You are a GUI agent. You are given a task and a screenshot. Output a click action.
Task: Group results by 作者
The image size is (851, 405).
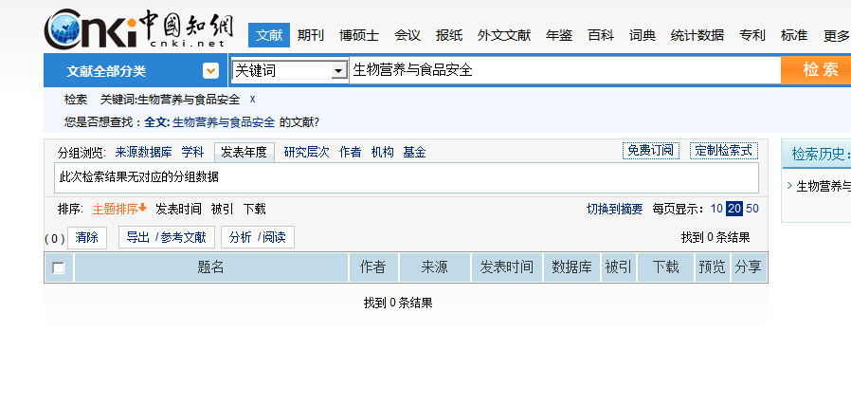point(350,153)
